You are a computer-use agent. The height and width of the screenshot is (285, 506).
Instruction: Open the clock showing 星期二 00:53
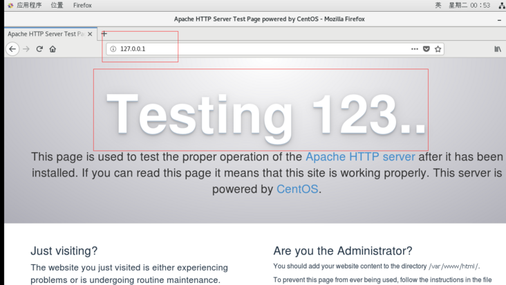coord(469,5)
